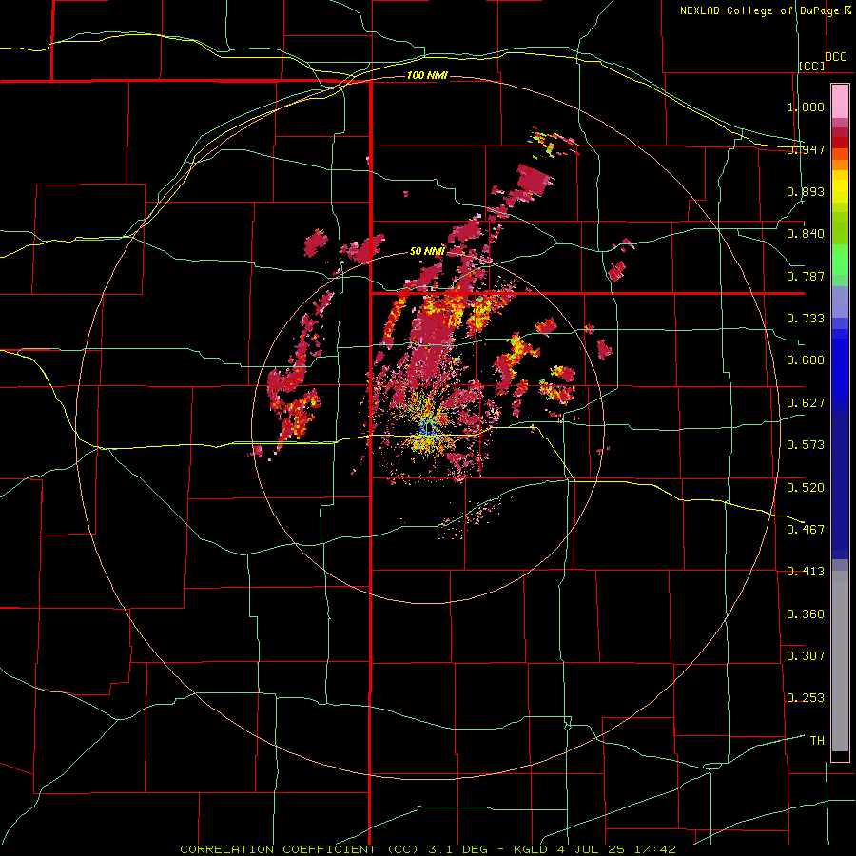Pick the pink segment of the color bar

tap(840, 102)
